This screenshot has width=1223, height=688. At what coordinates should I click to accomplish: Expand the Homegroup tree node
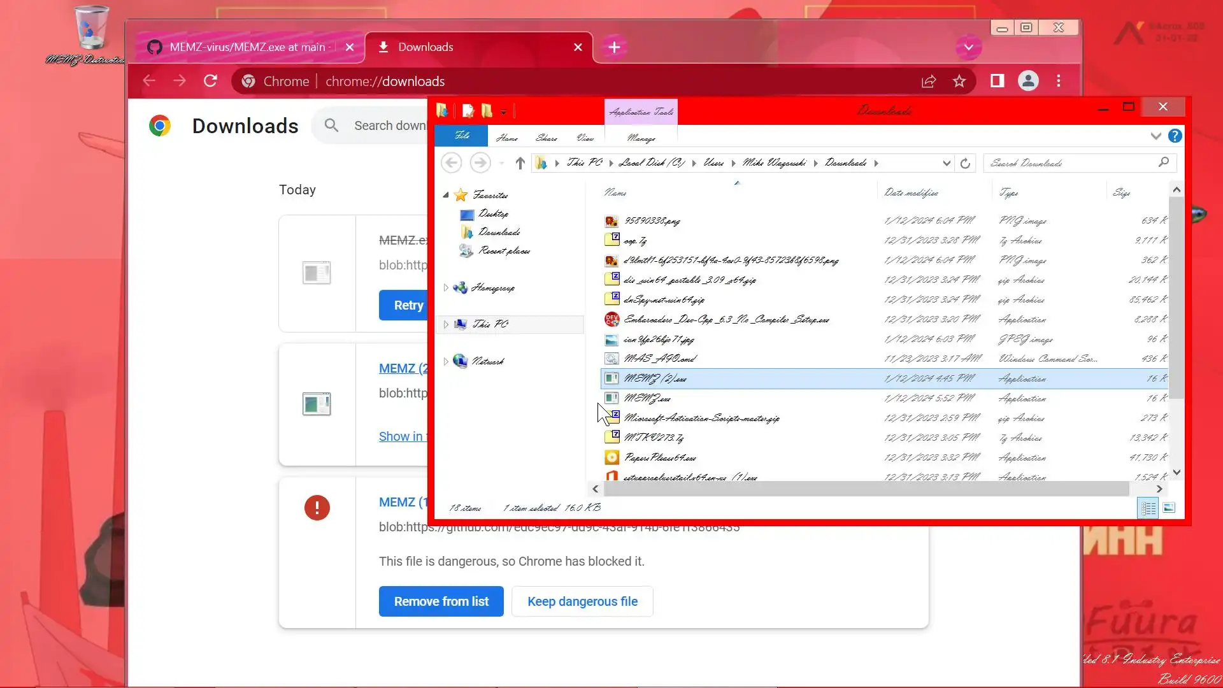(446, 288)
